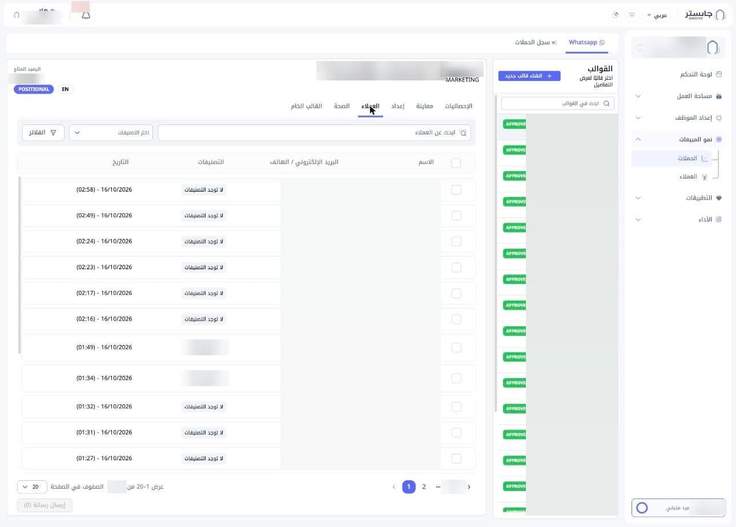Click the إعداد الموظف sidebar icon

click(x=719, y=118)
